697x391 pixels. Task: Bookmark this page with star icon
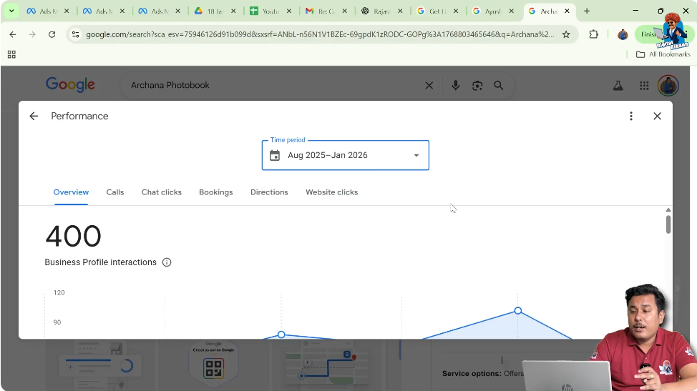(x=566, y=34)
